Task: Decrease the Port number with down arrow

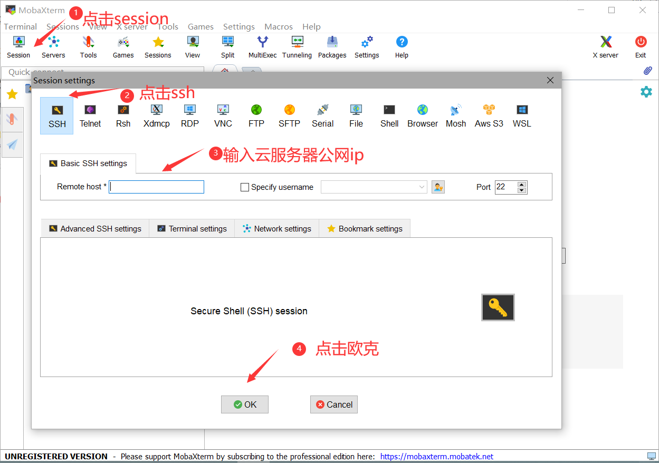Action: pyautogui.click(x=522, y=190)
